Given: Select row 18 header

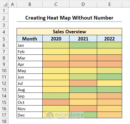Looking at the screenshot, I should pyautogui.click(x=4, y=121).
